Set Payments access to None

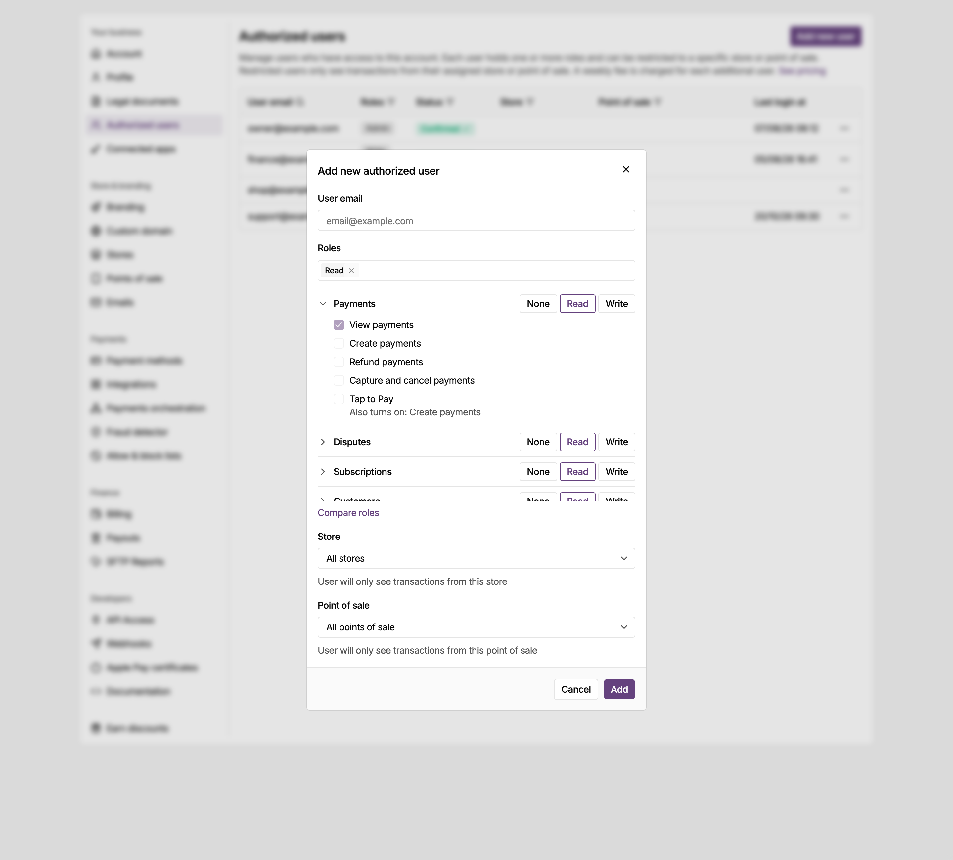point(538,304)
